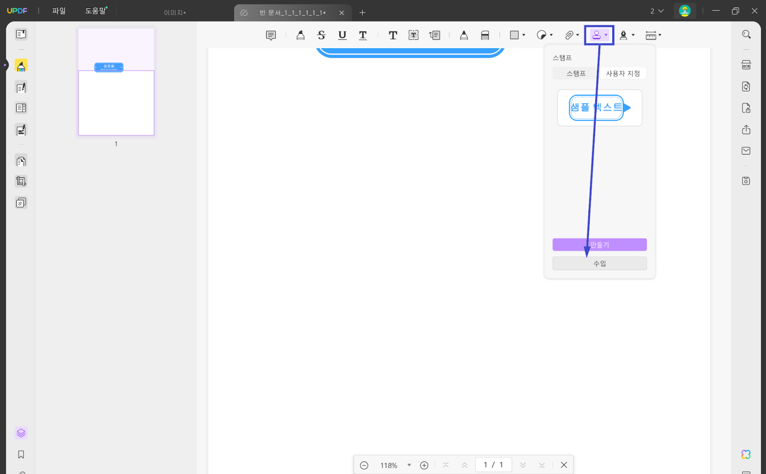Go to next page arrow
This screenshot has height=474, width=766.
point(523,465)
